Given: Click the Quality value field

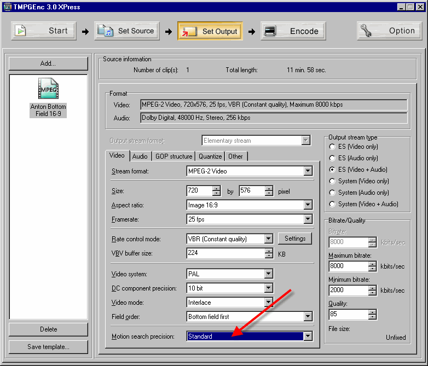Looking at the screenshot, I should point(349,314).
